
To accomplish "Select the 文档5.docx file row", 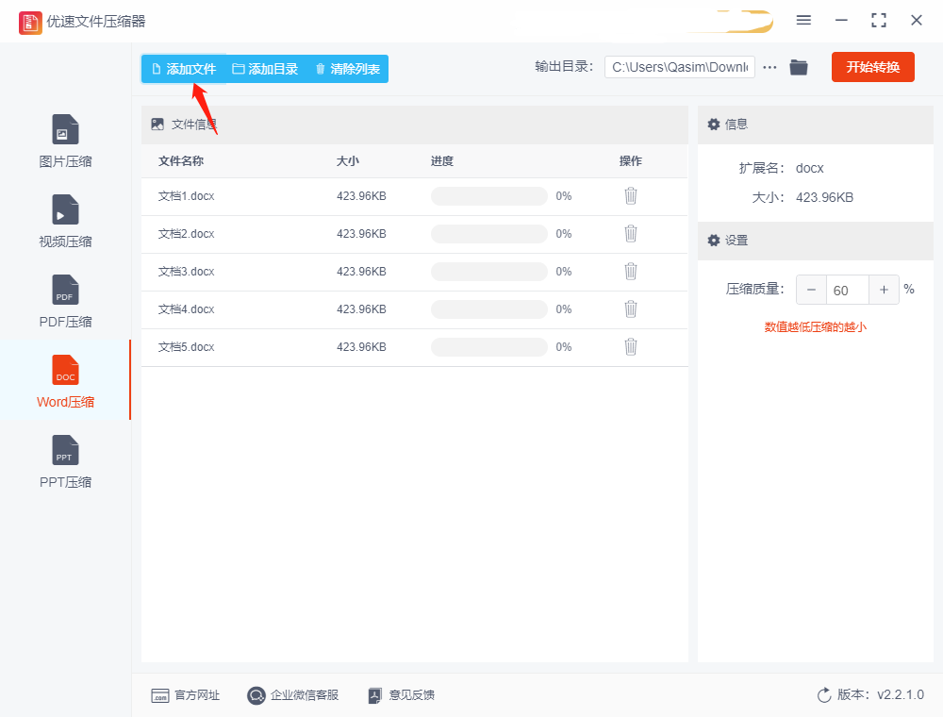I will [x=414, y=348].
